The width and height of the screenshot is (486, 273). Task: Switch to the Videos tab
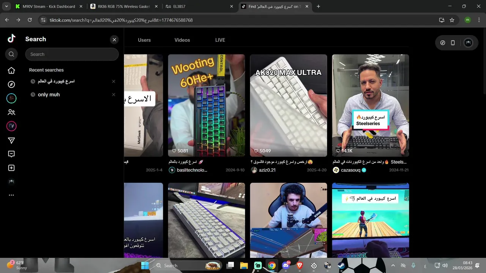click(x=182, y=40)
